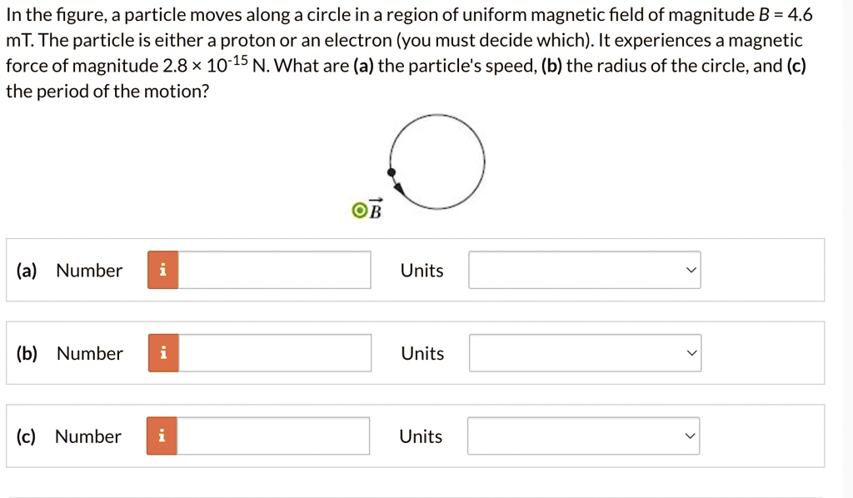Click the info icon for part (a)
Screen dimensions: 853x498
(x=162, y=270)
